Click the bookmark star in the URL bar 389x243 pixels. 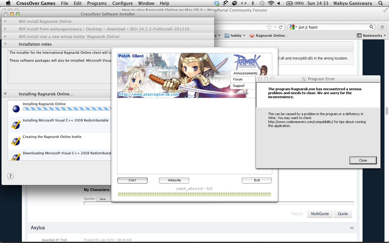[269, 27]
